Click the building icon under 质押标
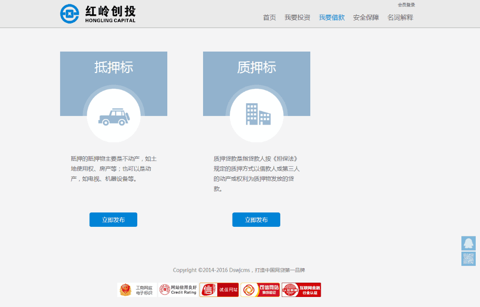480x307 pixels. (x=257, y=115)
